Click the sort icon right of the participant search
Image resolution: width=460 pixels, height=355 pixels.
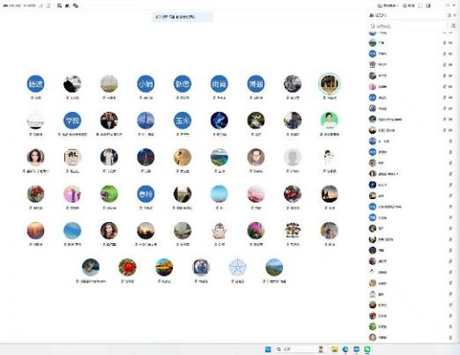click(453, 26)
